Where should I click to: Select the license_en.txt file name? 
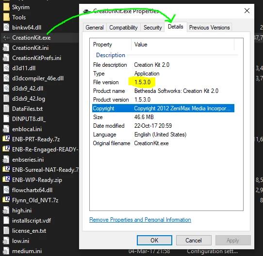click(x=29, y=231)
